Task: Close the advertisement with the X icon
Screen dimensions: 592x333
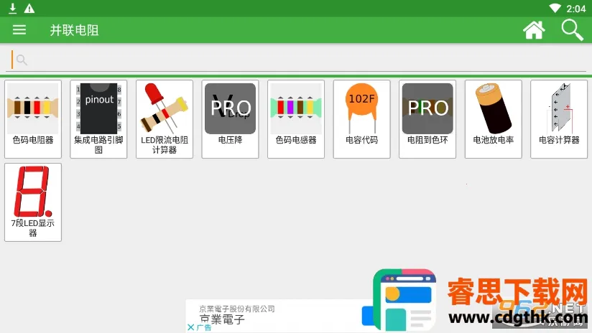Action: (x=190, y=327)
